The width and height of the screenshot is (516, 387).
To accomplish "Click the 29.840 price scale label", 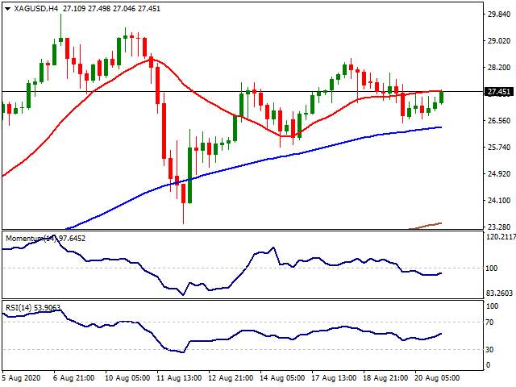I will pos(499,15).
